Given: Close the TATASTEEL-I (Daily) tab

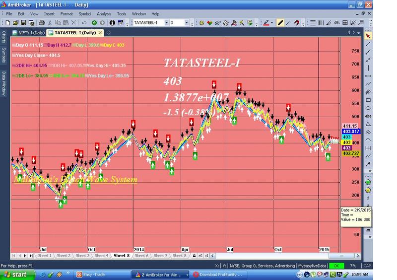Looking at the screenshot, I should tap(100, 33).
